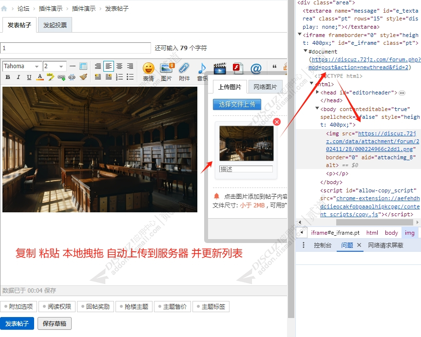Click the @ mention icon
The image size is (421, 337).
(256, 69)
